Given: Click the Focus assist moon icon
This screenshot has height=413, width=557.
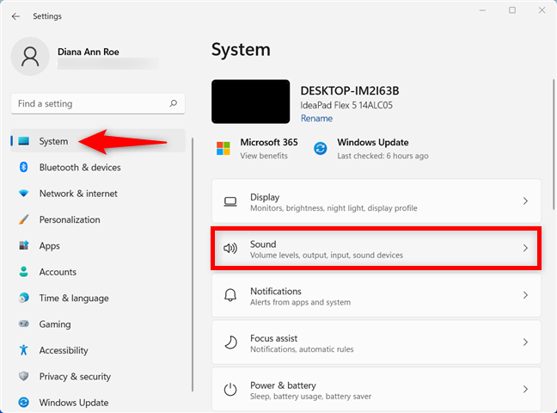Looking at the screenshot, I should pyautogui.click(x=230, y=342).
